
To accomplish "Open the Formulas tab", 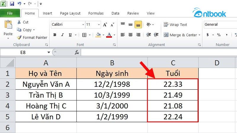I will 96,13.
